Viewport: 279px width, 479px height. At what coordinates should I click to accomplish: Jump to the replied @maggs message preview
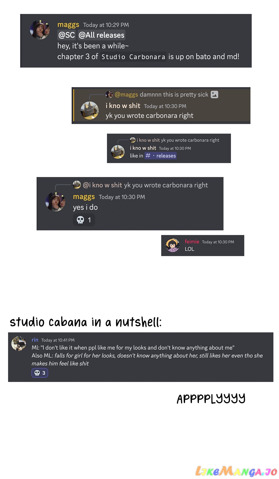pyautogui.click(x=162, y=95)
